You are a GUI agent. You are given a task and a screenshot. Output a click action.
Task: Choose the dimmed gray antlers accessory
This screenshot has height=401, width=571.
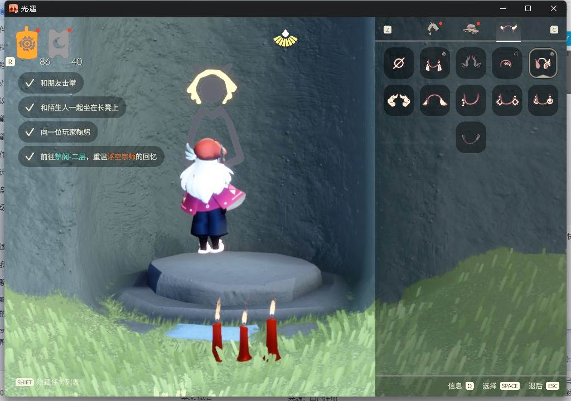pyautogui.click(x=471, y=63)
